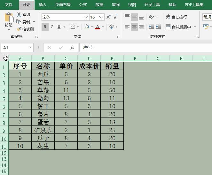Toggle underline formatting
The image size is (212, 175).
tap(59, 27)
